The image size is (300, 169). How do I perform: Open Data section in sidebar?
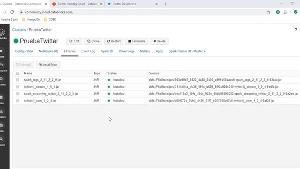1,100
